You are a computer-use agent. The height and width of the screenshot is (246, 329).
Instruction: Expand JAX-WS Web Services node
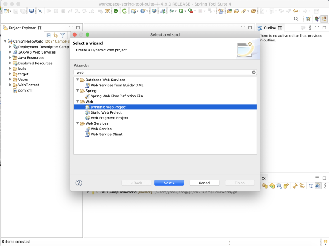click(10, 52)
